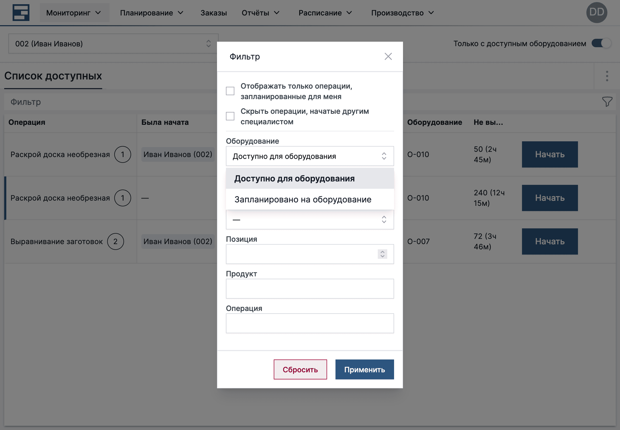The image size is (620, 430).
Task: Expand the Мониторинг menu
Action: 74,12
